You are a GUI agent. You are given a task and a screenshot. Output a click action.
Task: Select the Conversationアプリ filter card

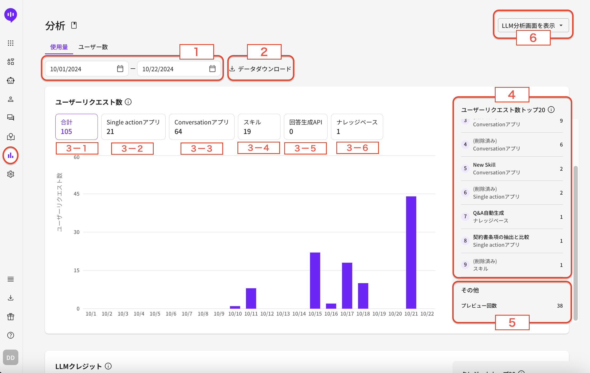pyautogui.click(x=202, y=127)
